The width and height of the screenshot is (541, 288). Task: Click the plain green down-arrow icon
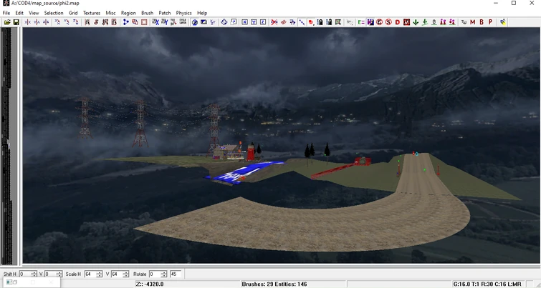(x=416, y=22)
